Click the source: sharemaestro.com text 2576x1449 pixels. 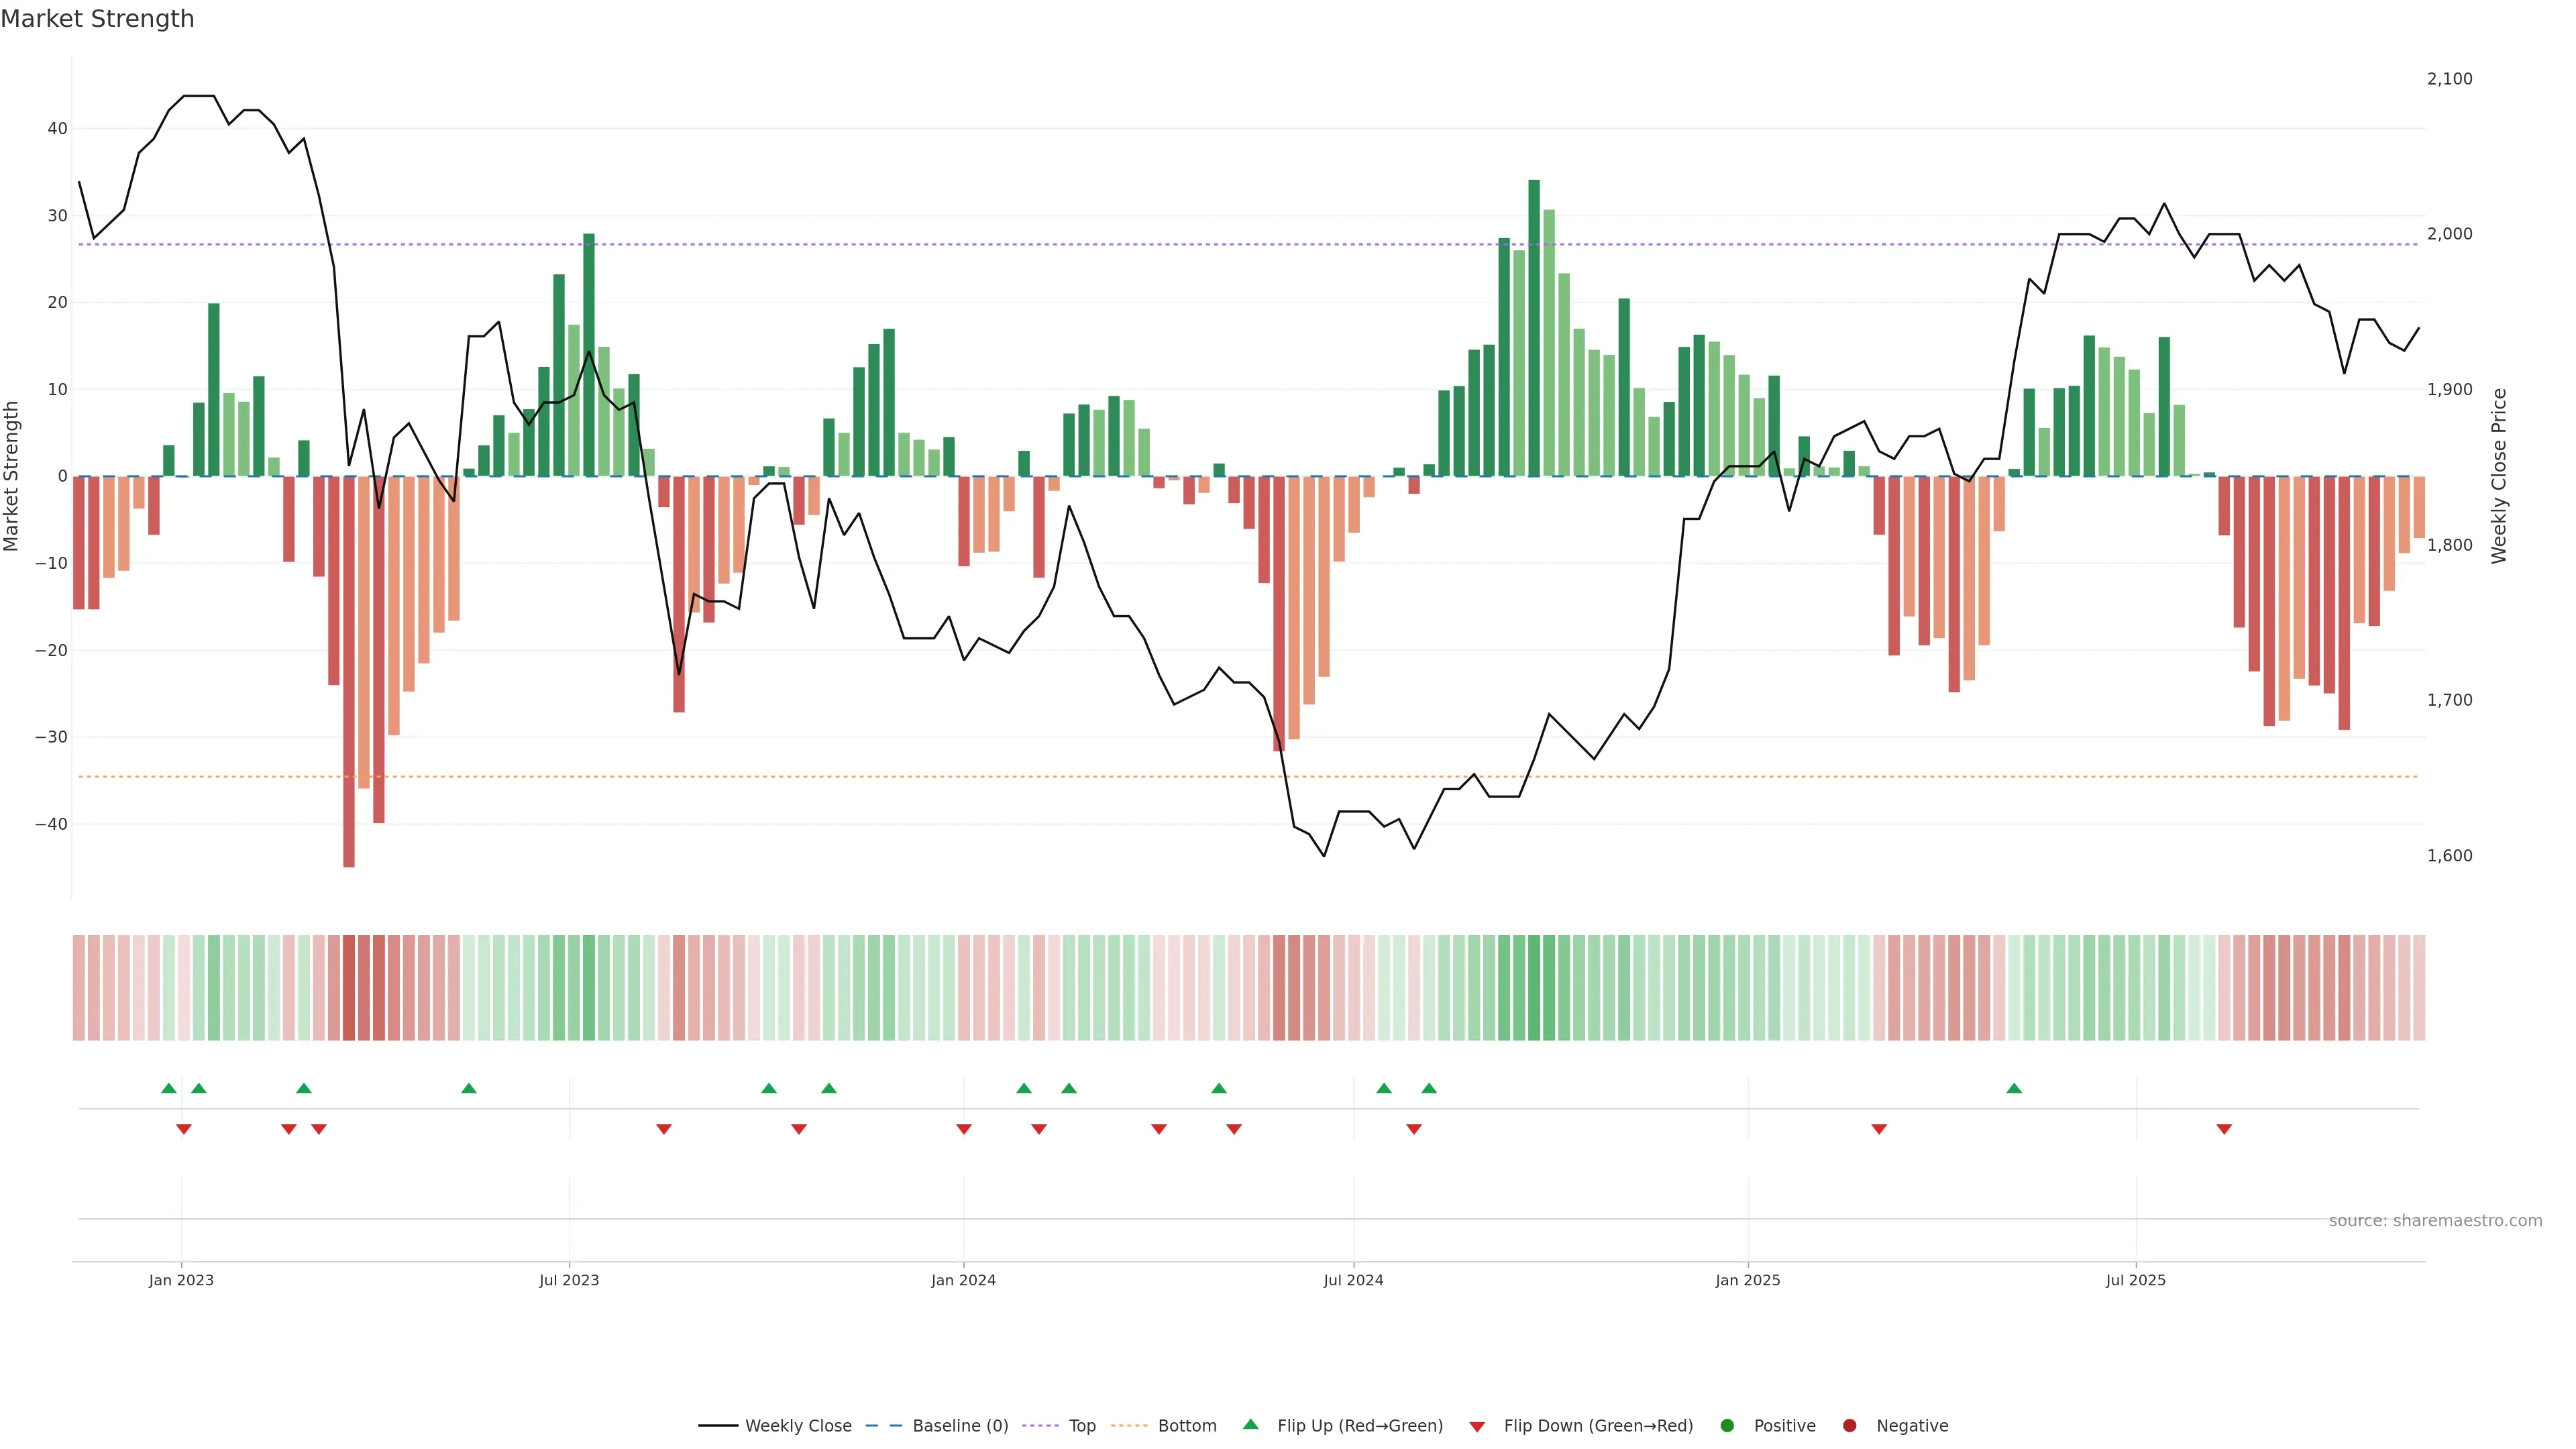[x=2435, y=1221]
